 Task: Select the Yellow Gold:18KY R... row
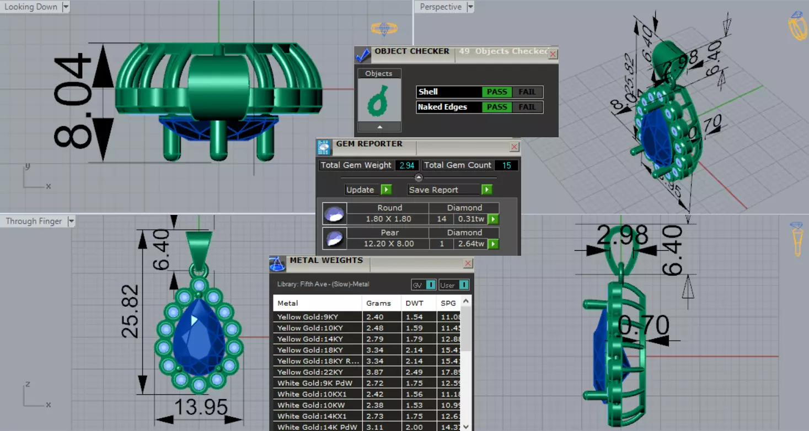click(x=367, y=361)
